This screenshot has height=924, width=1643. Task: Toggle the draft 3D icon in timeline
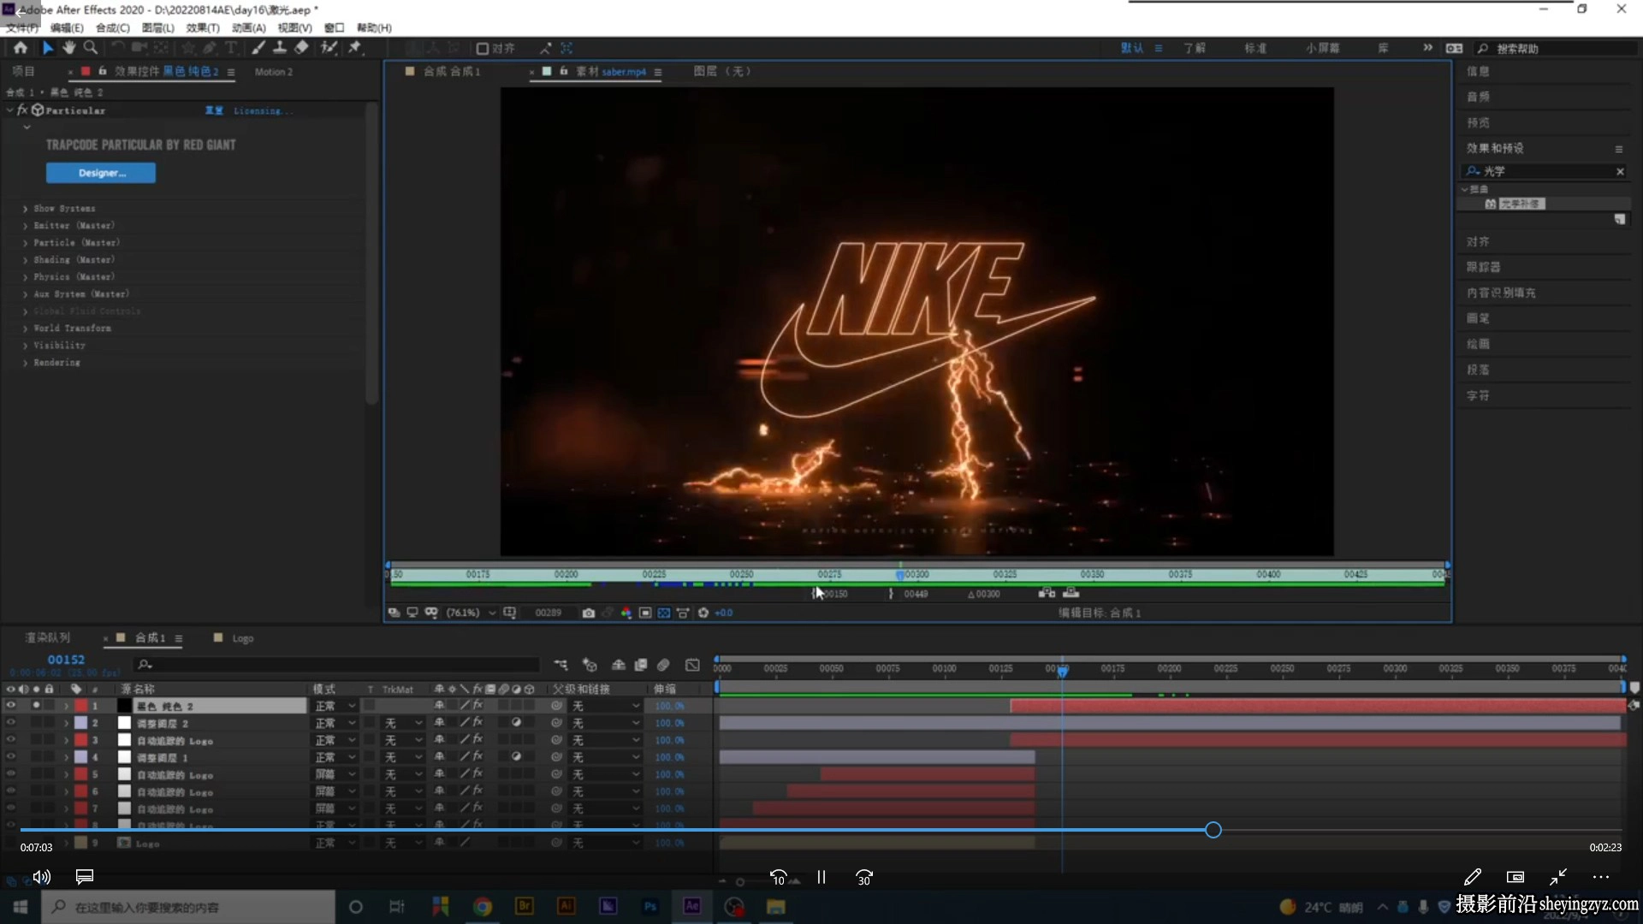point(590,665)
